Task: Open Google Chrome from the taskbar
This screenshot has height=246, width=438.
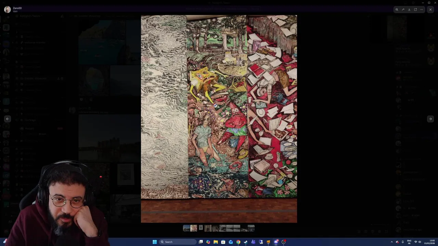Action: tap(238, 242)
